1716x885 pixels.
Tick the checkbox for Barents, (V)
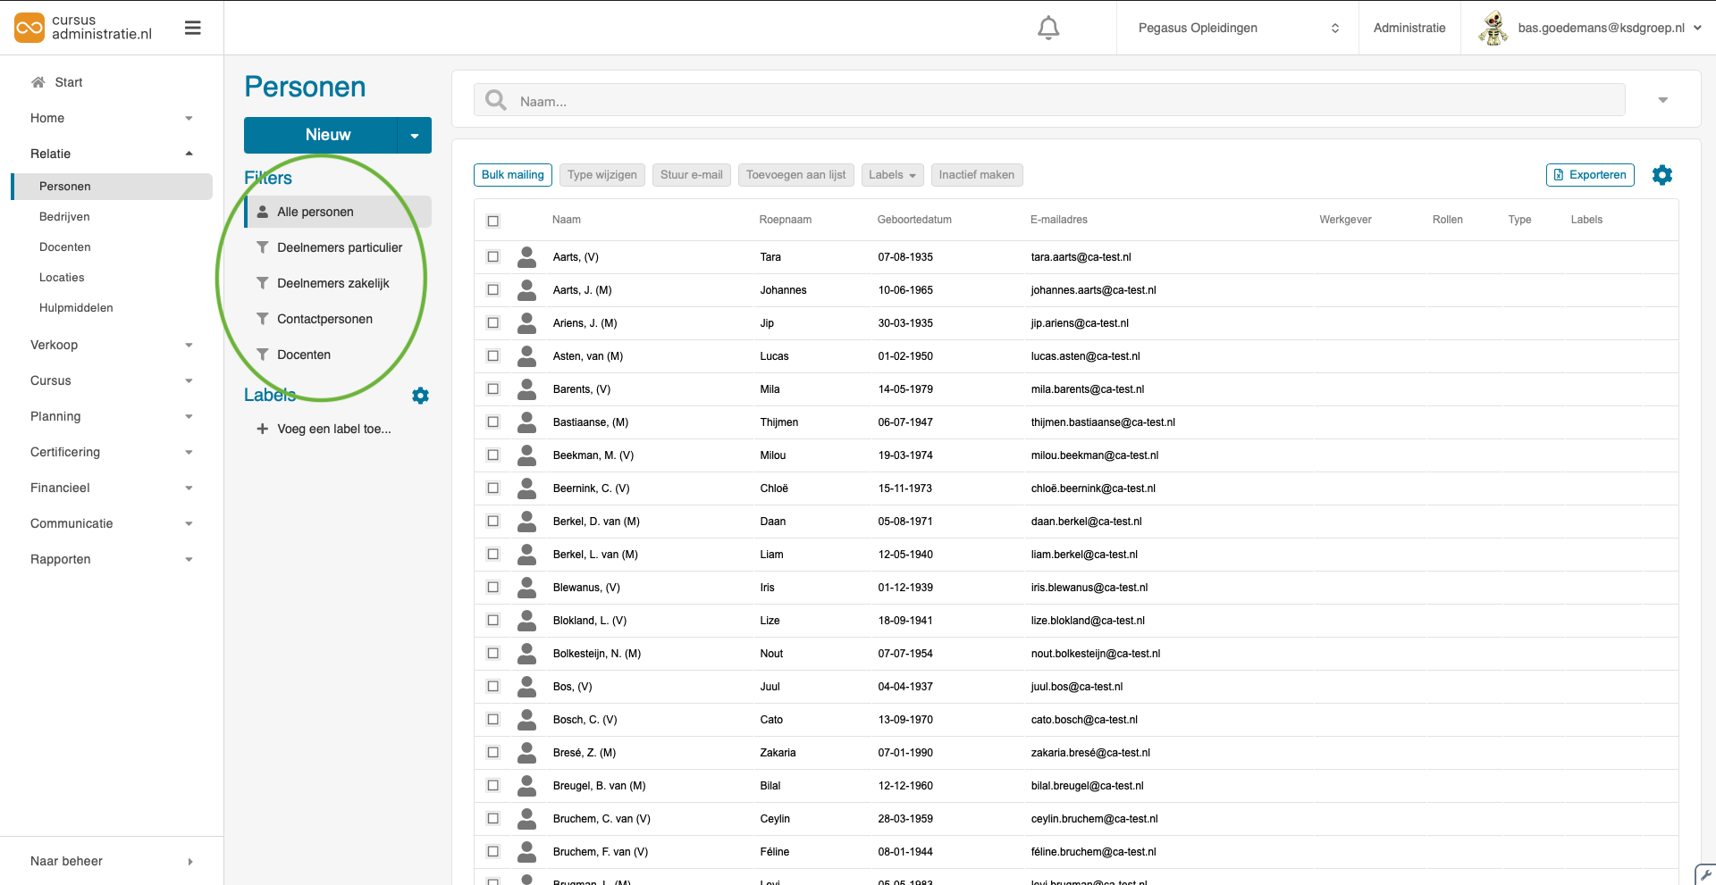(x=493, y=389)
